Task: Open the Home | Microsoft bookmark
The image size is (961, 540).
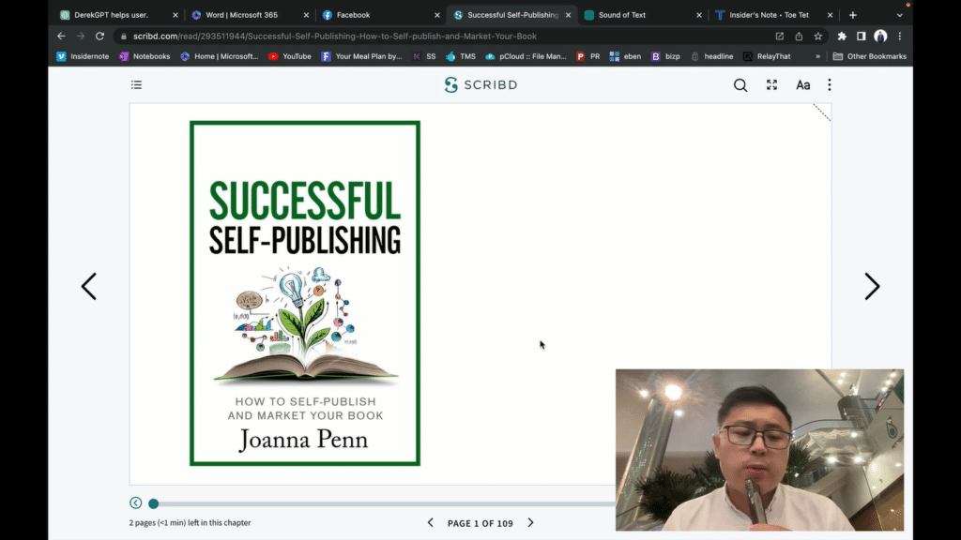Action: pos(220,56)
